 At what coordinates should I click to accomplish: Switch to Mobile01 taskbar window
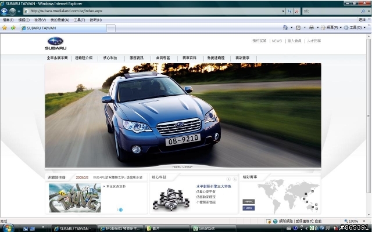[x=120, y=229]
